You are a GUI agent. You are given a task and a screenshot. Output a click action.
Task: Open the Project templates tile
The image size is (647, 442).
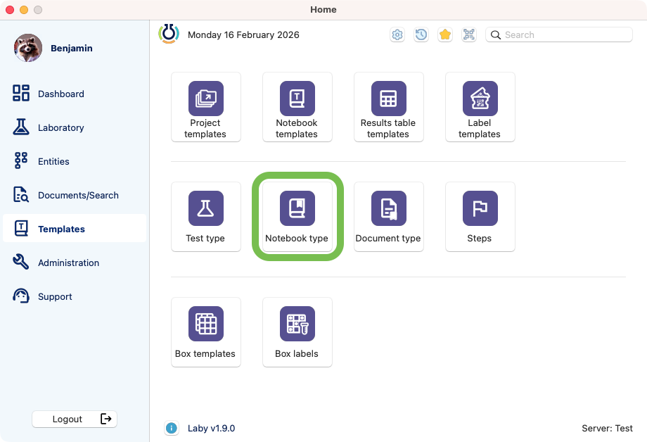(205, 107)
